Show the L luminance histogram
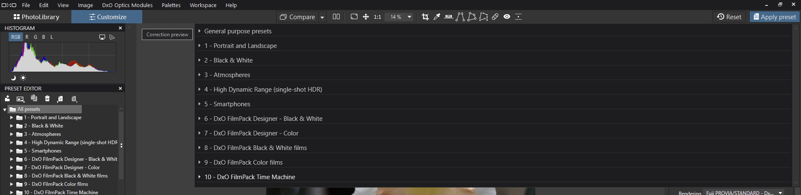The height and width of the screenshot is (195, 801). 52,37
